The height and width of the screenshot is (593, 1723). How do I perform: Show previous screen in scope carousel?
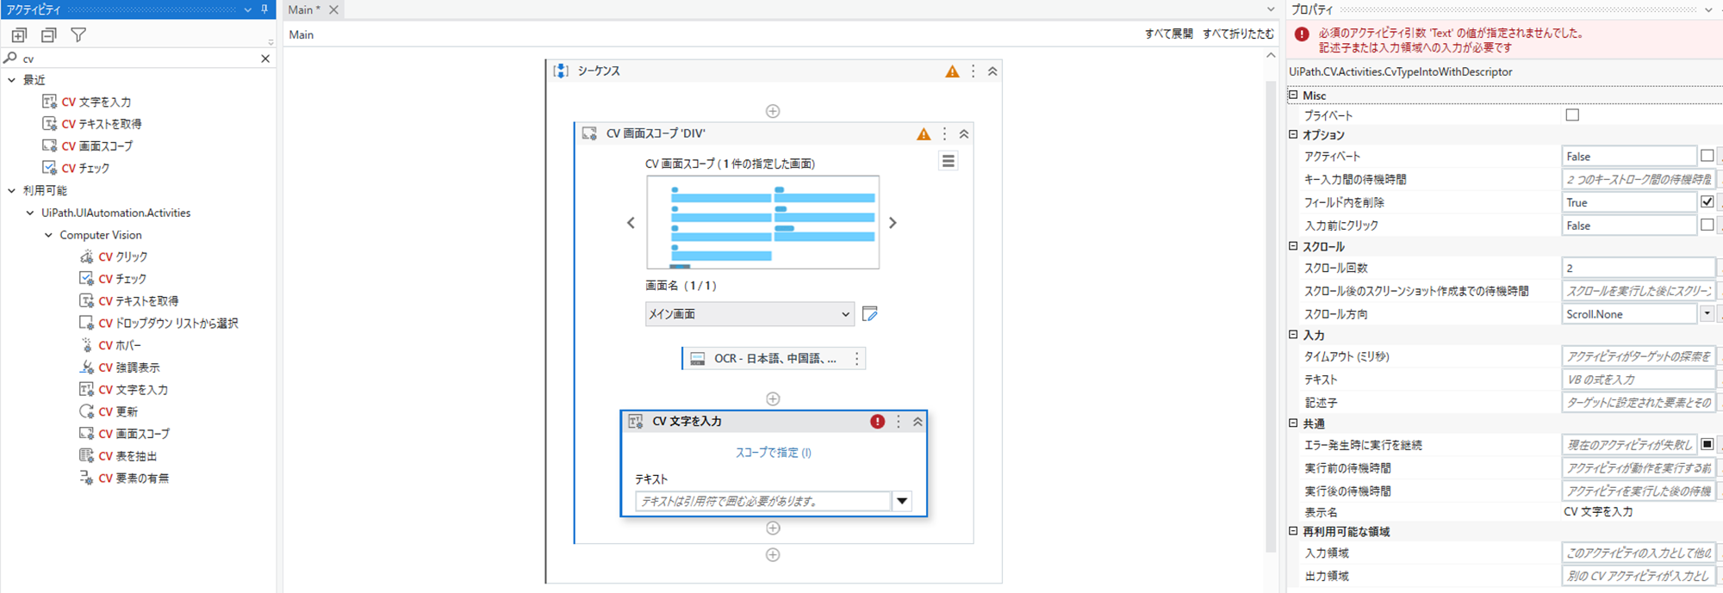point(631,223)
